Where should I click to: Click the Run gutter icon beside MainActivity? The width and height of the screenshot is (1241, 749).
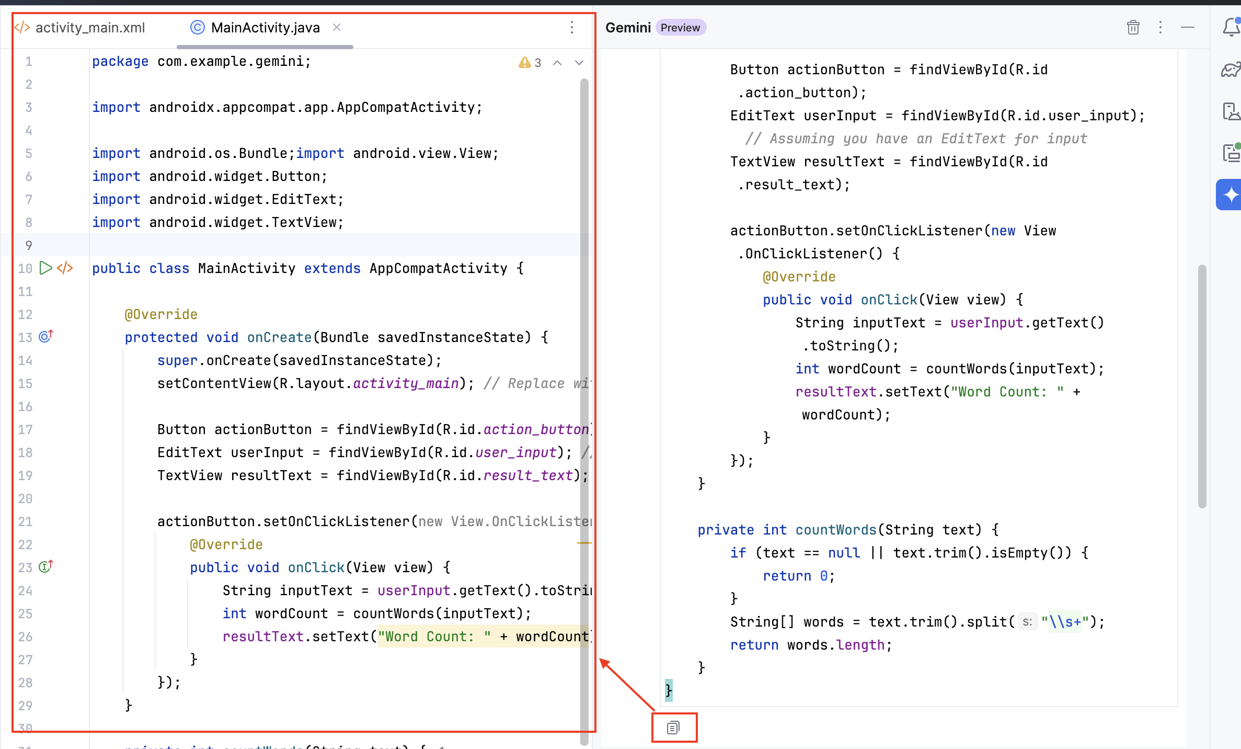click(x=46, y=268)
